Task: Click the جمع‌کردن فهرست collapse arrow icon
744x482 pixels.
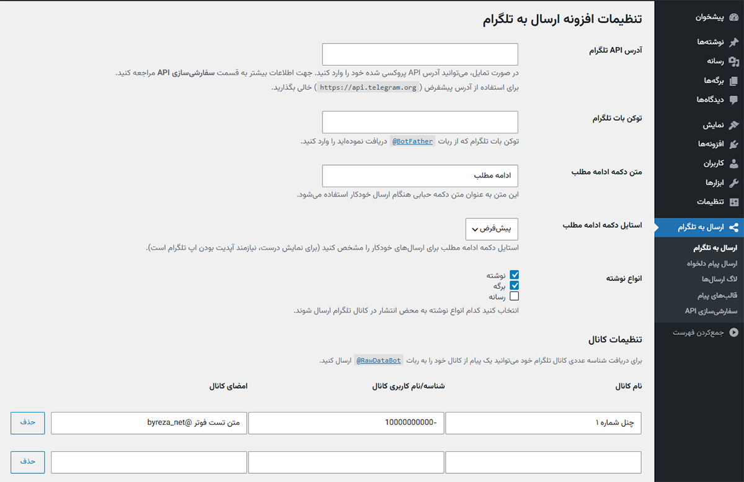Action: pyautogui.click(x=733, y=332)
